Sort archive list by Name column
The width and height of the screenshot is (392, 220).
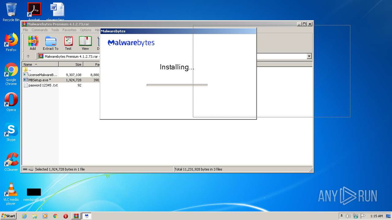(40, 64)
